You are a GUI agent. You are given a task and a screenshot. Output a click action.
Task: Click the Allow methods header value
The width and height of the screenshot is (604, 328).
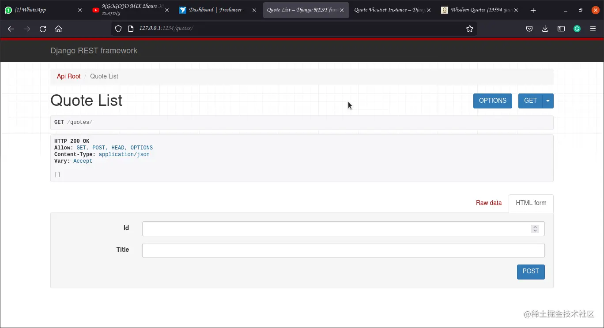(x=115, y=148)
